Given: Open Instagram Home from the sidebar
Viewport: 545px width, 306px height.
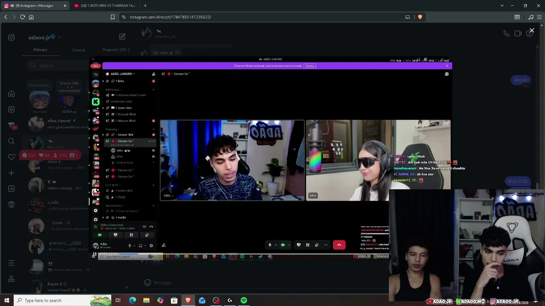Looking at the screenshot, I should [11, 94].
